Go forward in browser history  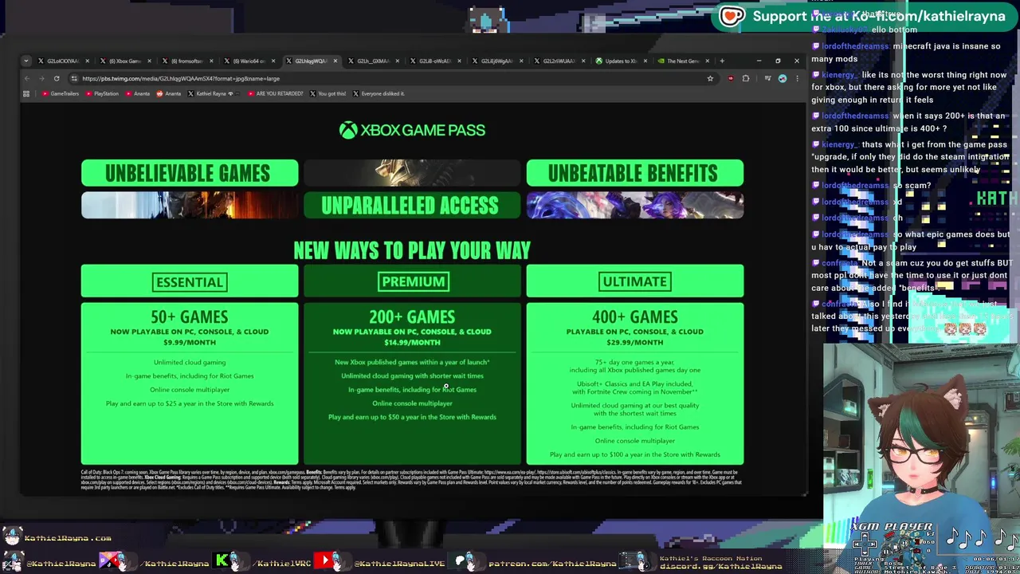tap(41, 78)
